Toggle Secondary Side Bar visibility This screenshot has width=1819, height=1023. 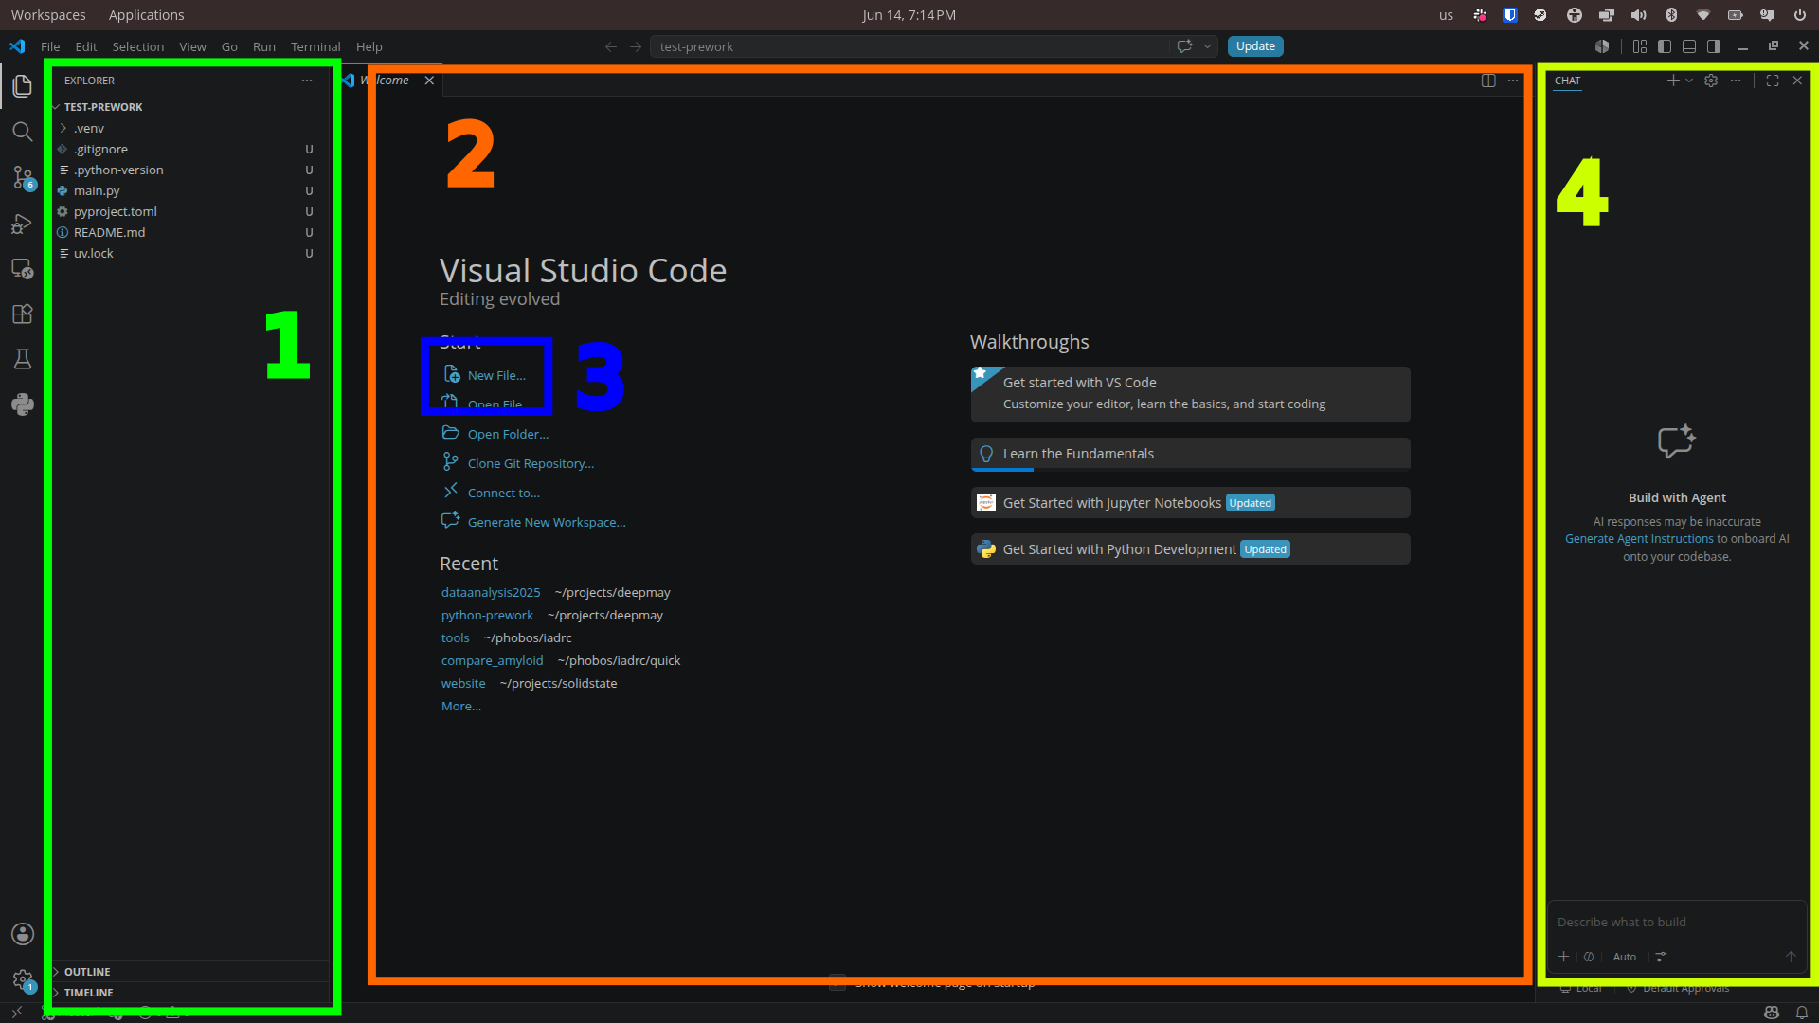pos(1714,46)
